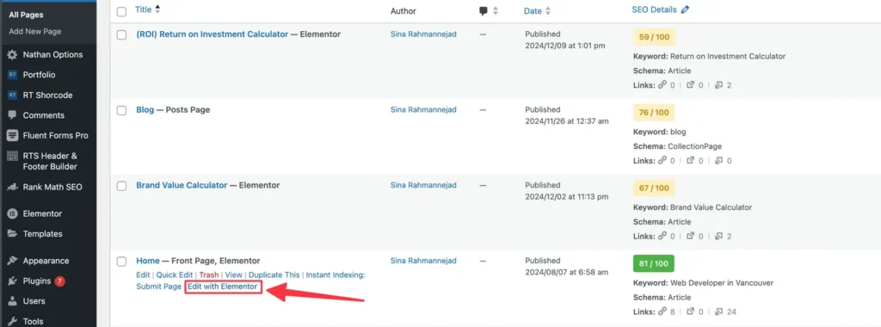Check the Home page row checkbox

121,262
